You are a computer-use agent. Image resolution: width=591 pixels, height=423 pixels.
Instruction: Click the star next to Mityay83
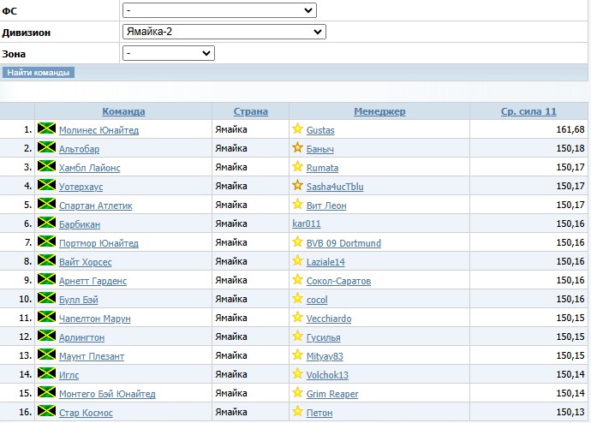click(297, 354)
